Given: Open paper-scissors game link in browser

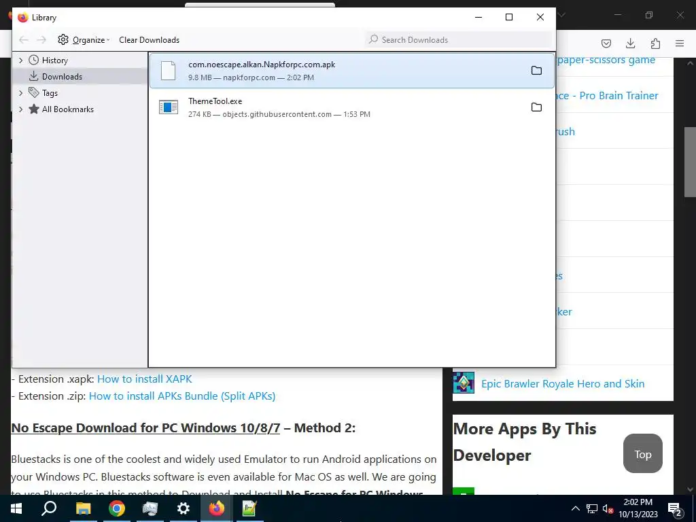Looking at the screenshot, I should pos(606,60).
